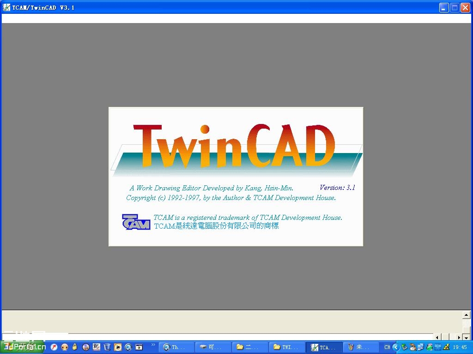Open the Windows Start button
Screen dimensions: 473x354
pos(23,347)
